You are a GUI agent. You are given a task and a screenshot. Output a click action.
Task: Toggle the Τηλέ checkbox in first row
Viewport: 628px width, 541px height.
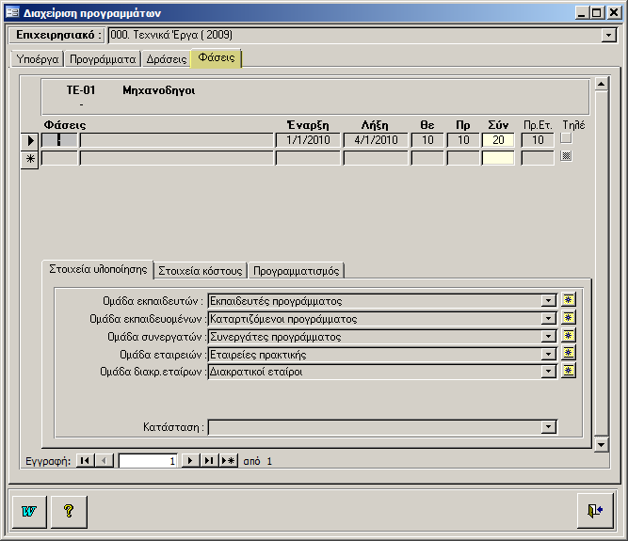566,139
